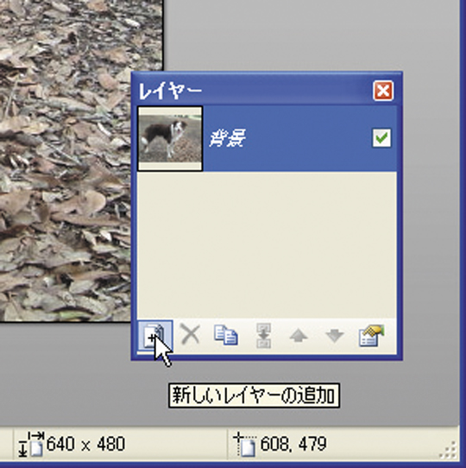The height and width of the screenshot is (468, 466).
Task: Click the window resize grip in the corner
Action: pyautogui.click(x=449, y=450)
